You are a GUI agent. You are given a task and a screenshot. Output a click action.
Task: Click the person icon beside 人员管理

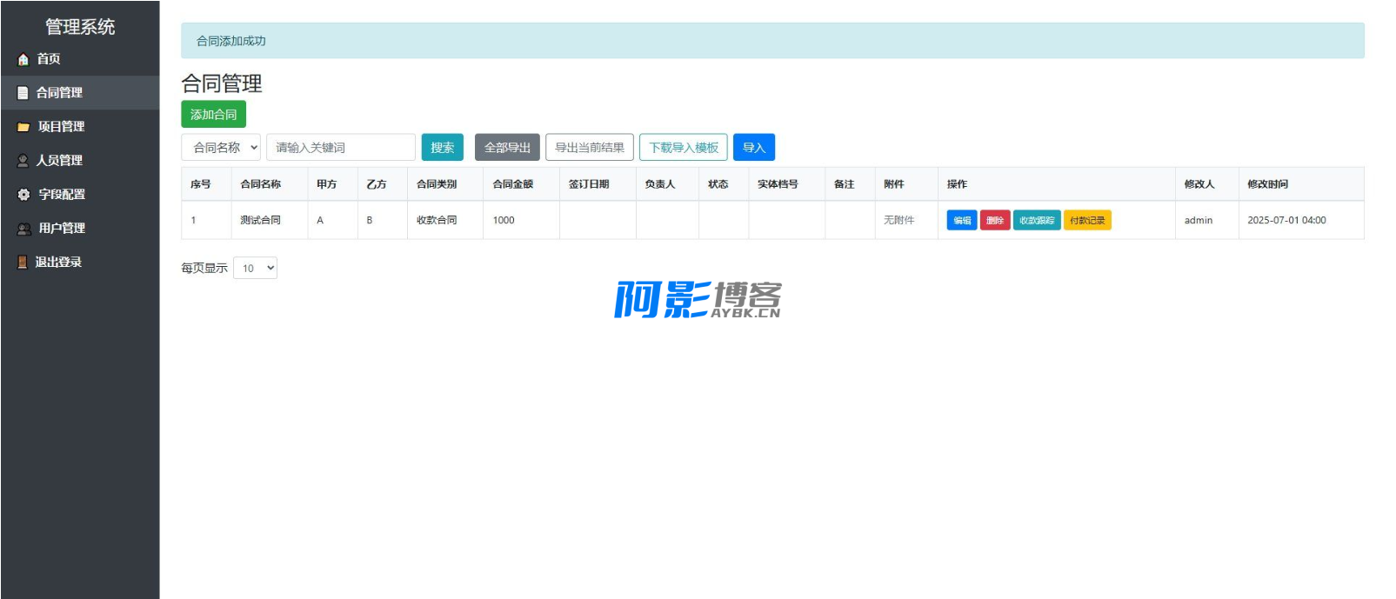23,161
